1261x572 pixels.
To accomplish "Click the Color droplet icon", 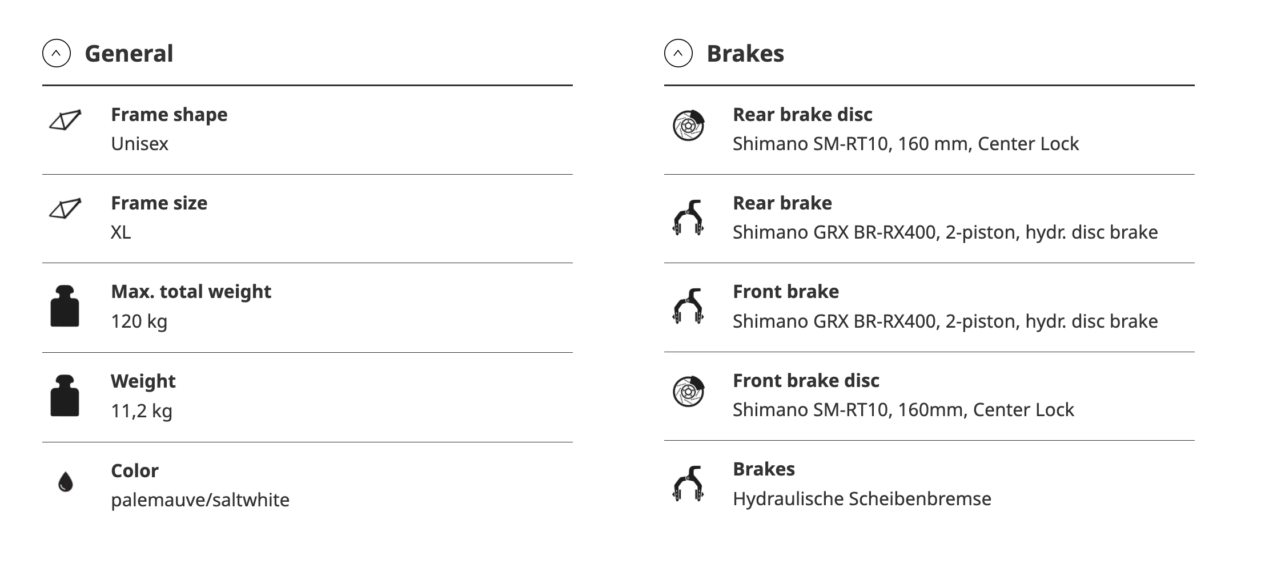I will tap(66, 482).
